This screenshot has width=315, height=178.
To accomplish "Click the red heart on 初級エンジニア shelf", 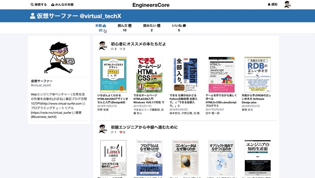I will pos(121,132).
